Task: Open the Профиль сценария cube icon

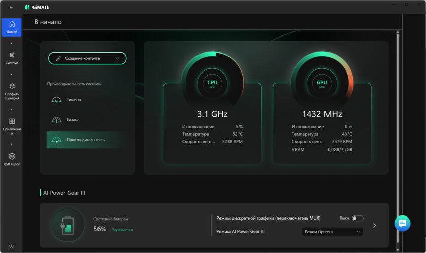Action: pyautogui.click(x=12, y=86)
